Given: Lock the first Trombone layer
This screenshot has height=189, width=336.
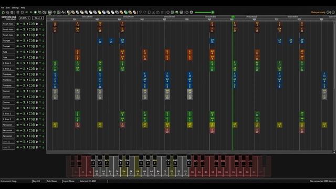Looking at the screenshot, I should click(x=24, y=75).
